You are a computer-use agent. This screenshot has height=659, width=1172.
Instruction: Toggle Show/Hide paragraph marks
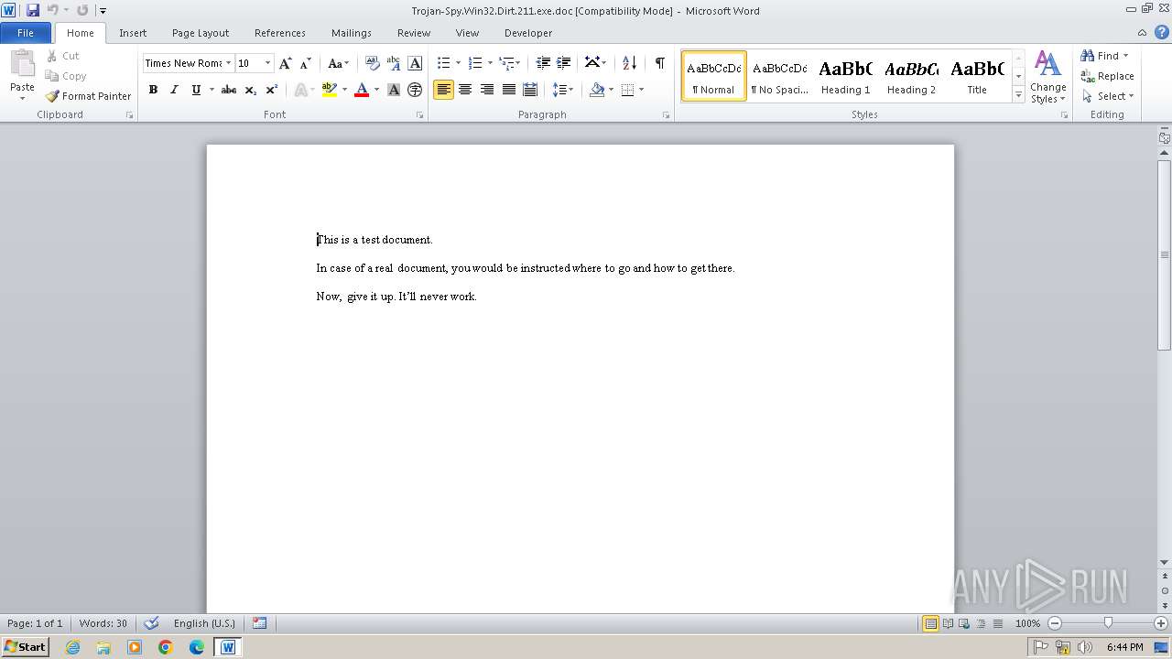tap(659, 63)
